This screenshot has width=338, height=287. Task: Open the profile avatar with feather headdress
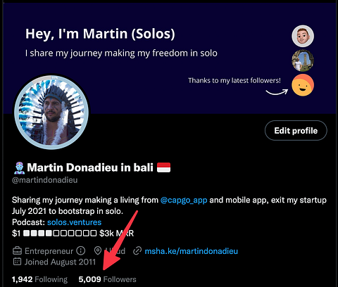pos(51,112)
